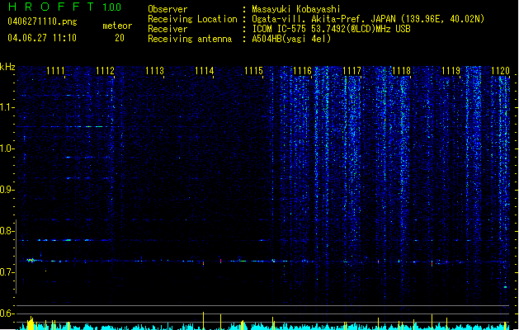Image resolution: width=519 pixels, height=330 pixels.
Task: Select the 1118 time marker
Action: [x=401, y=71]
